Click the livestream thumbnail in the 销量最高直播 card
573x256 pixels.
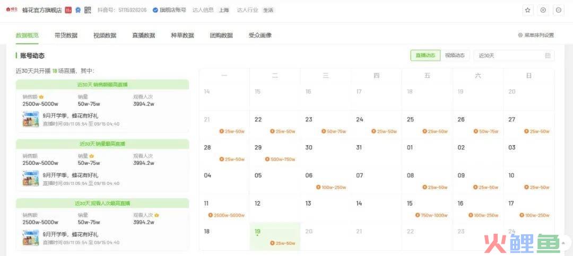point(31,179)
